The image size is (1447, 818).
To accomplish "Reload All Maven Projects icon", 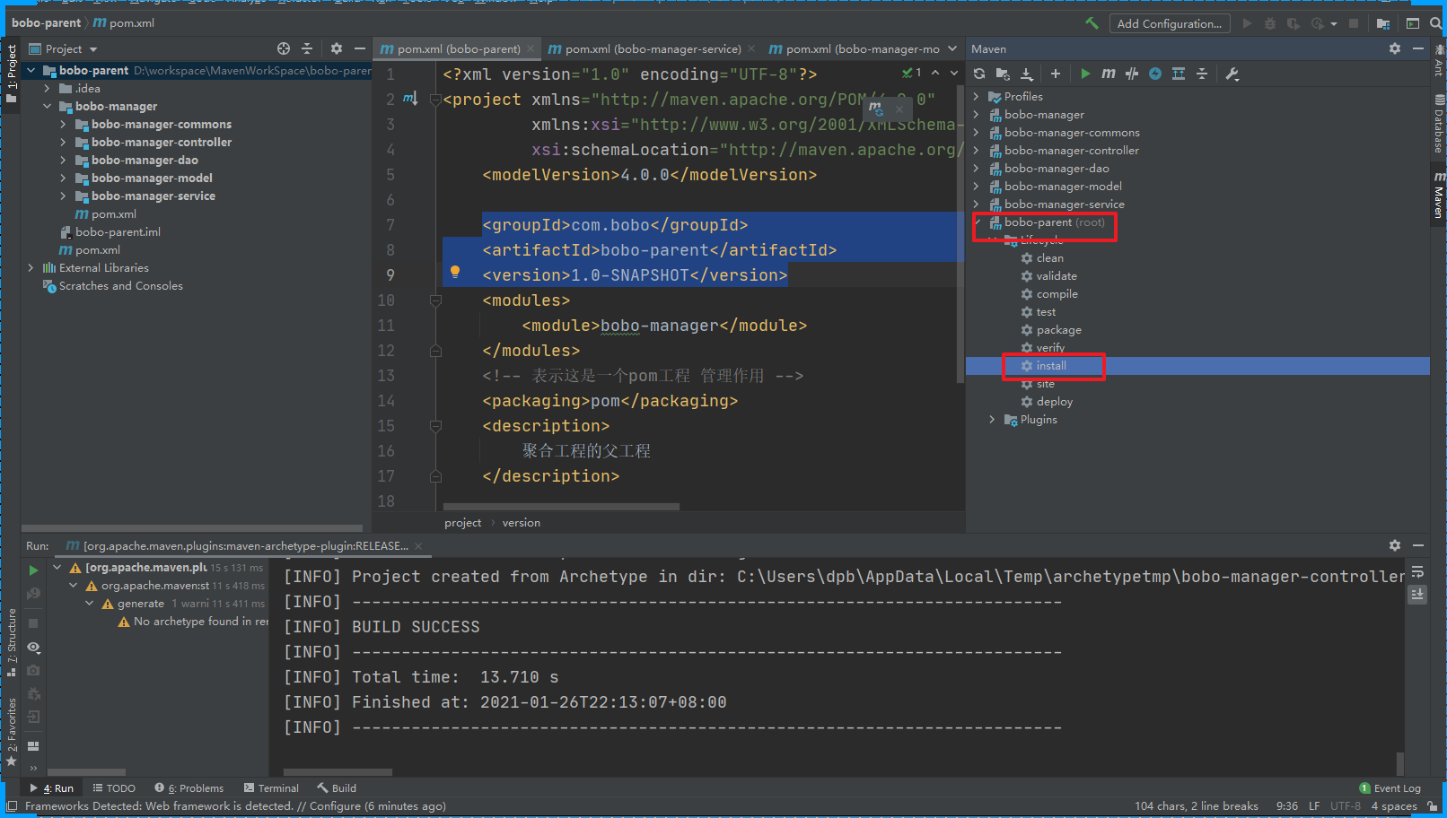I will 979,74.
